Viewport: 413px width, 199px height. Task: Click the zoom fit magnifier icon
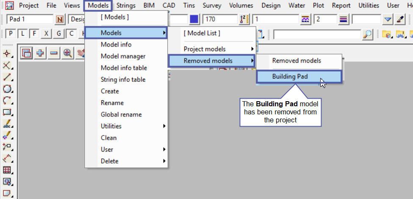tap(68, 53)
